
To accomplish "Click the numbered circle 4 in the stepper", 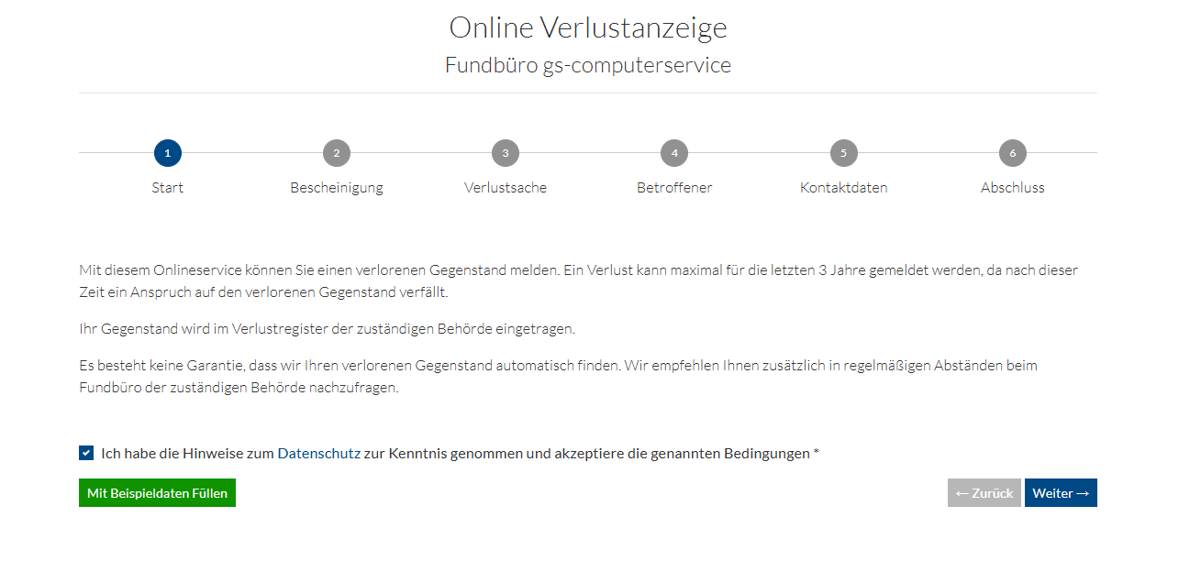I will click(x=674, y=153).
